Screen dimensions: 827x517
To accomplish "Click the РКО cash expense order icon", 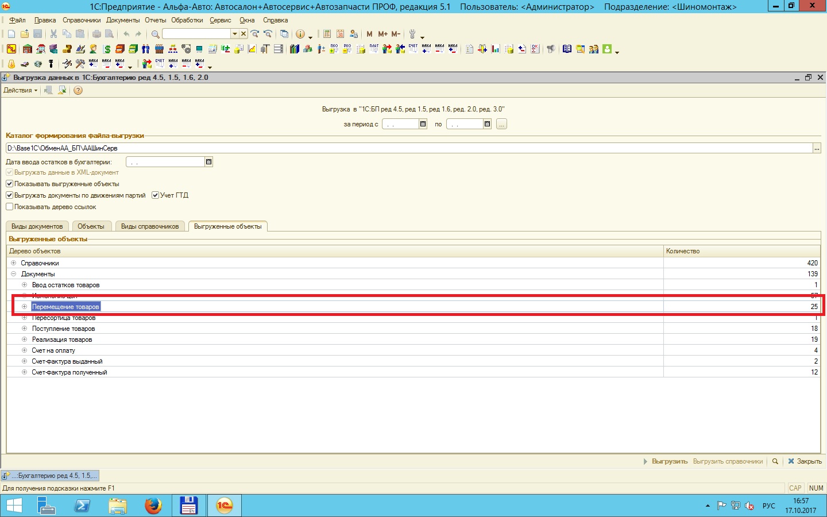I will [x=347, y=49].
